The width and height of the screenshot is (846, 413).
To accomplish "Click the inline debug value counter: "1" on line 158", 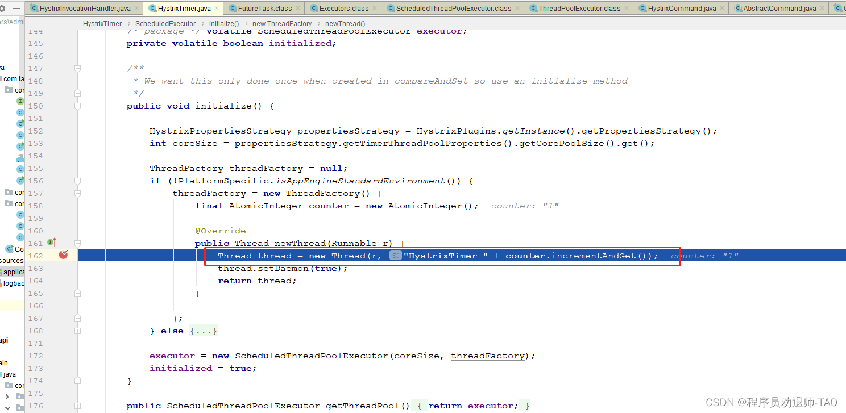I will tap(525, 206).
